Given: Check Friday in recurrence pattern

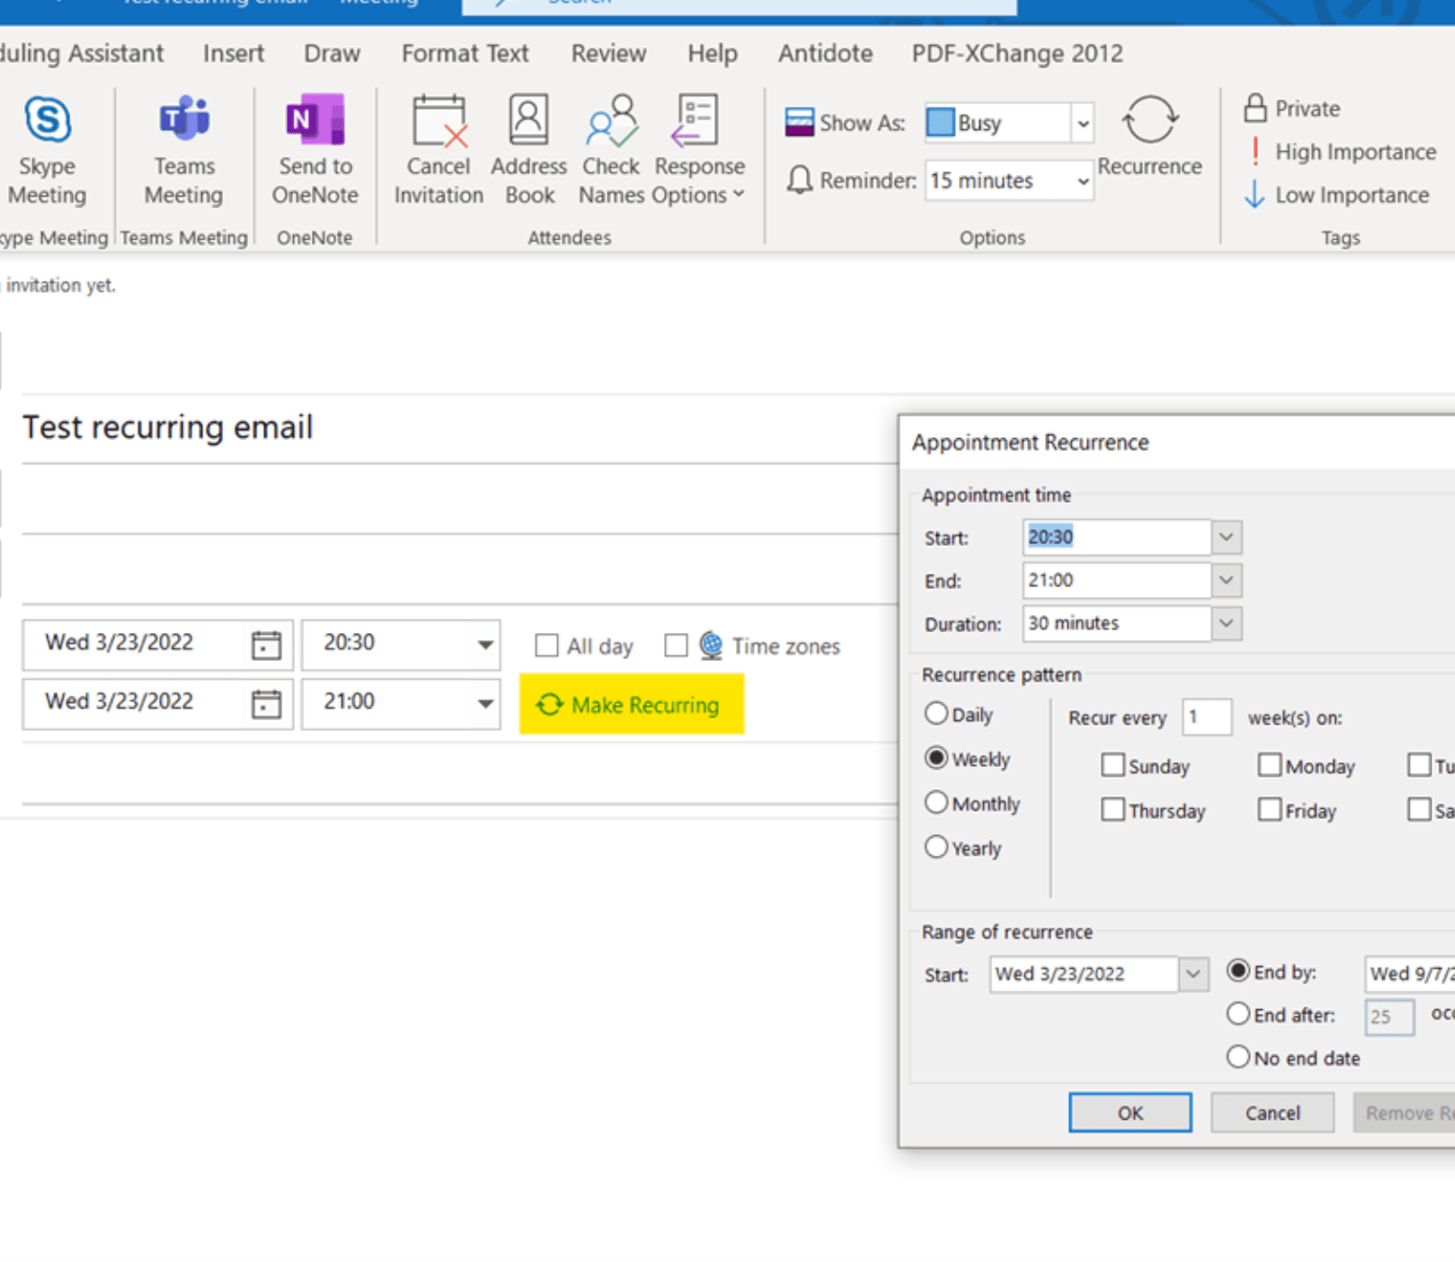Looking at the screenshot, I should [1269, 810].
